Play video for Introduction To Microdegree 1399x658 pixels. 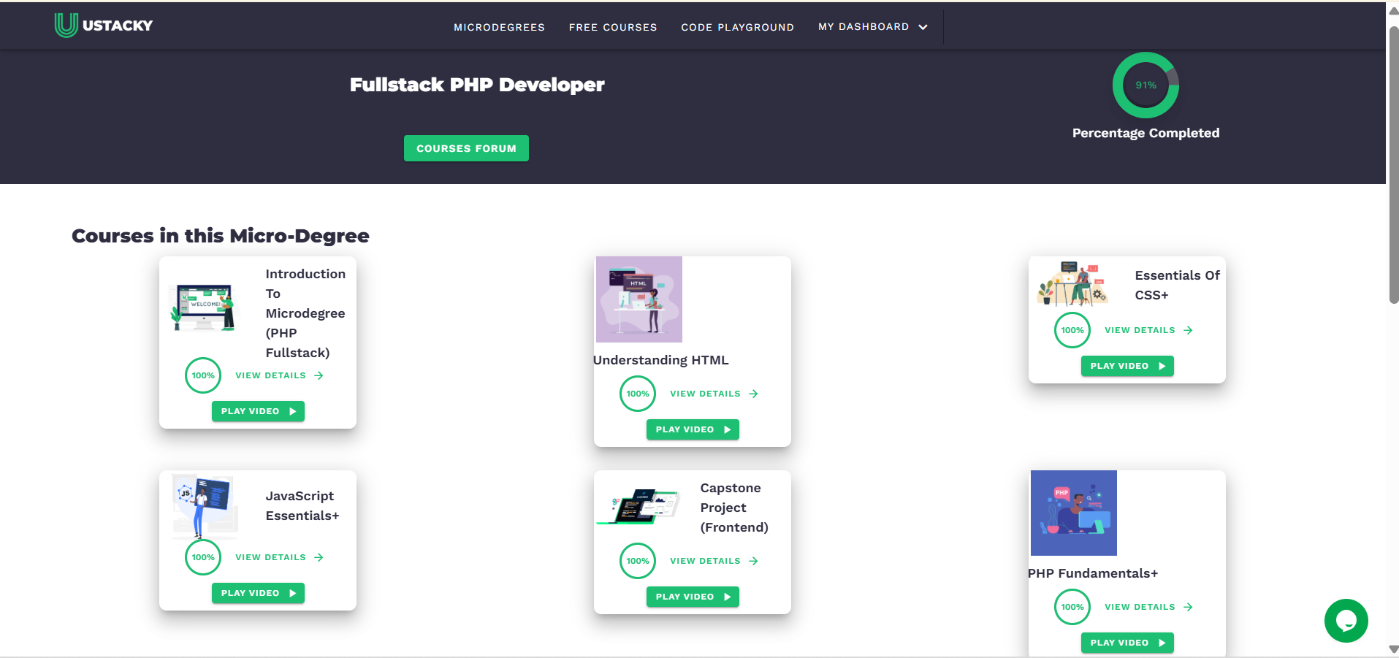coord(258,411)
